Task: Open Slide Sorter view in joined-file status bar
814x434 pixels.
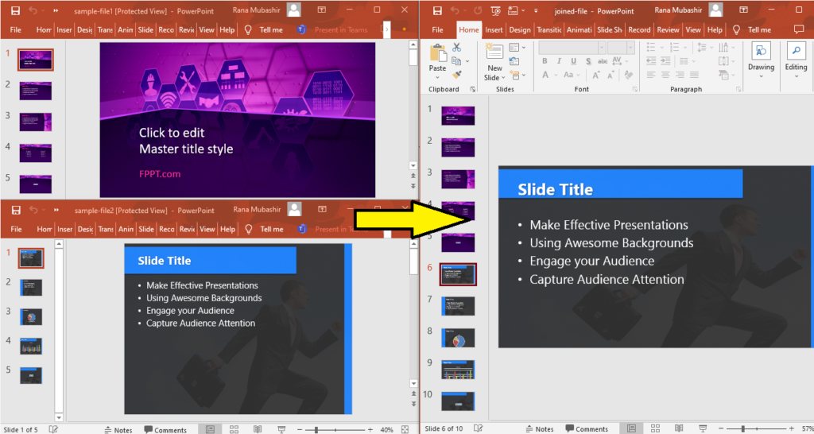Action: click(x=655, y=428)
